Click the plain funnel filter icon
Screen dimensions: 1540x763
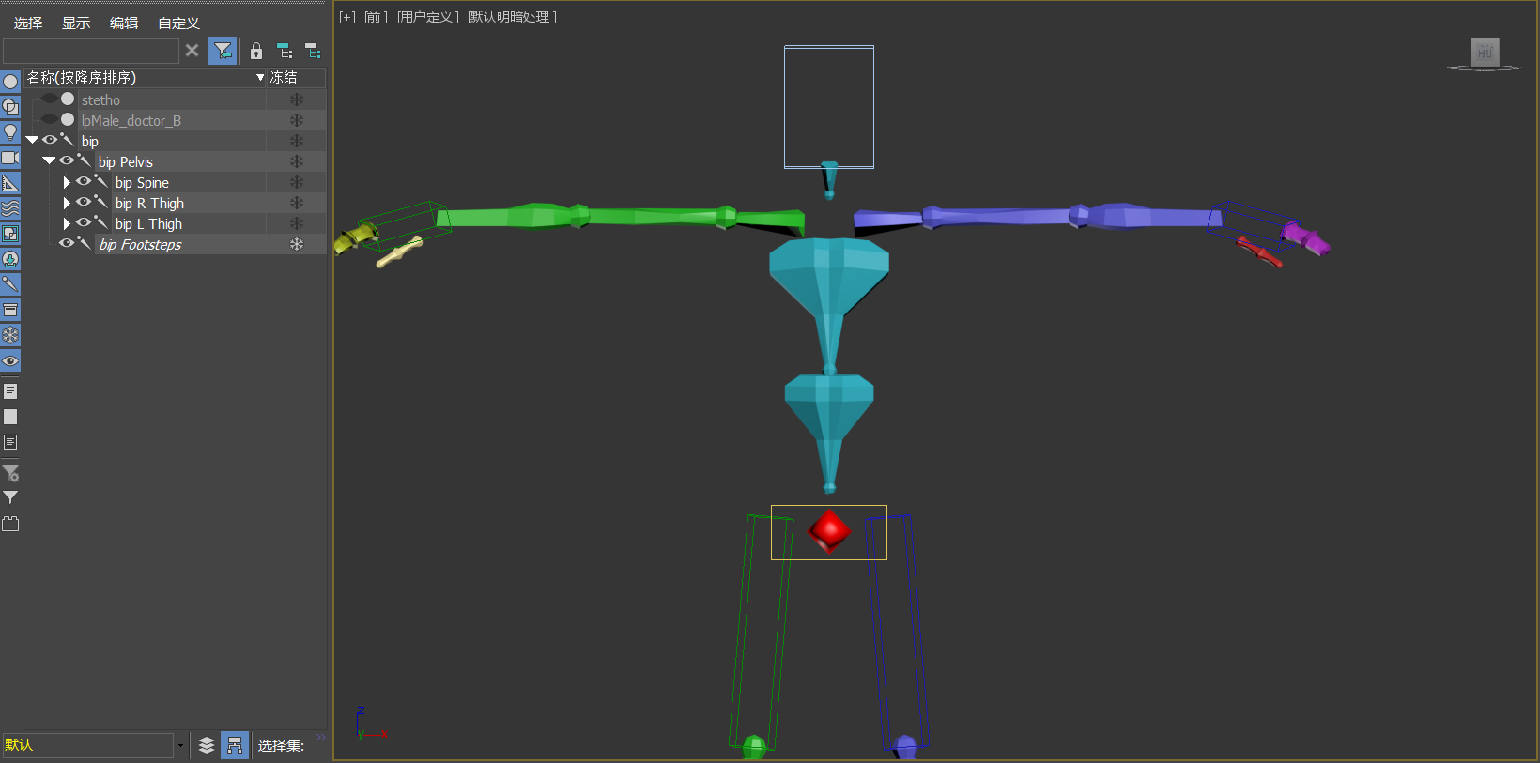(x=10, y=497)
